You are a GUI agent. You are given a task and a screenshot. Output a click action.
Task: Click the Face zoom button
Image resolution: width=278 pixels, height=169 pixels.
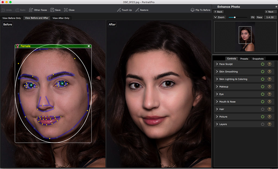[x=259, y=17]
